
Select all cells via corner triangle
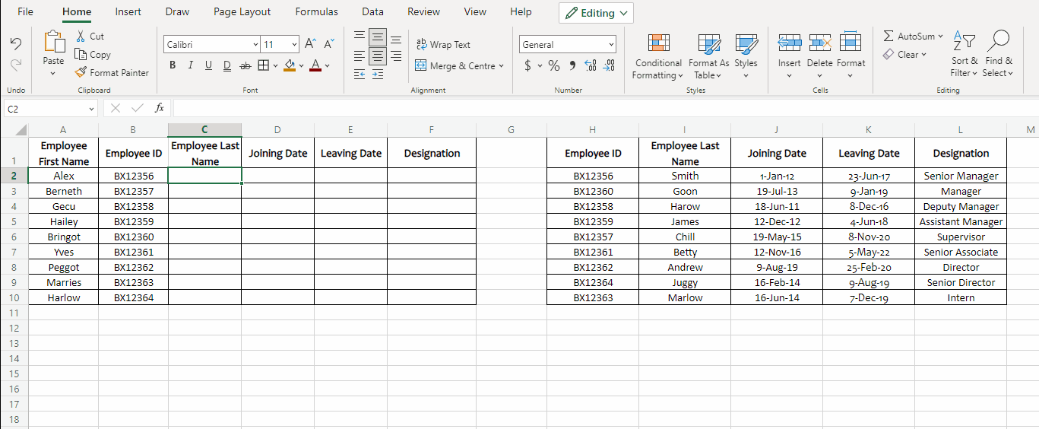click(x=21, y=130)
